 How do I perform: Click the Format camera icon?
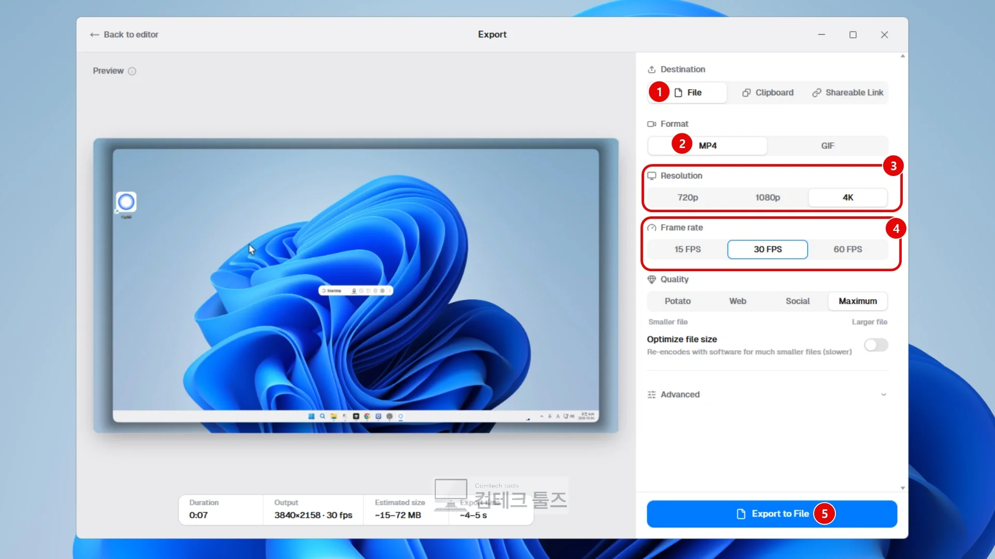[651, 124]
